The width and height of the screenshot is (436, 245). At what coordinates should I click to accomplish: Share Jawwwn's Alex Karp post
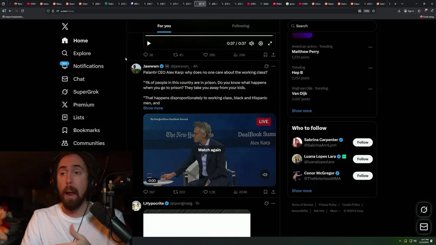click(x=273, y=192)
